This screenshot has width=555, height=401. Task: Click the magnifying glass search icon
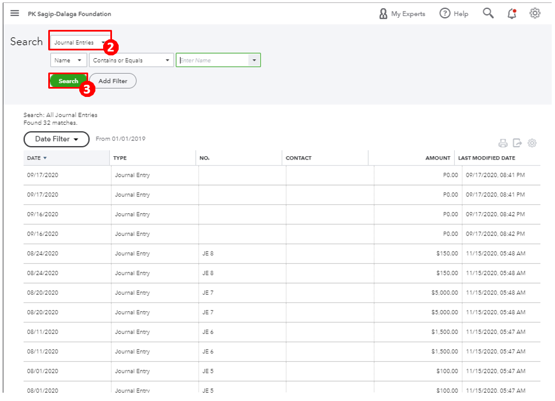point(488,13)
